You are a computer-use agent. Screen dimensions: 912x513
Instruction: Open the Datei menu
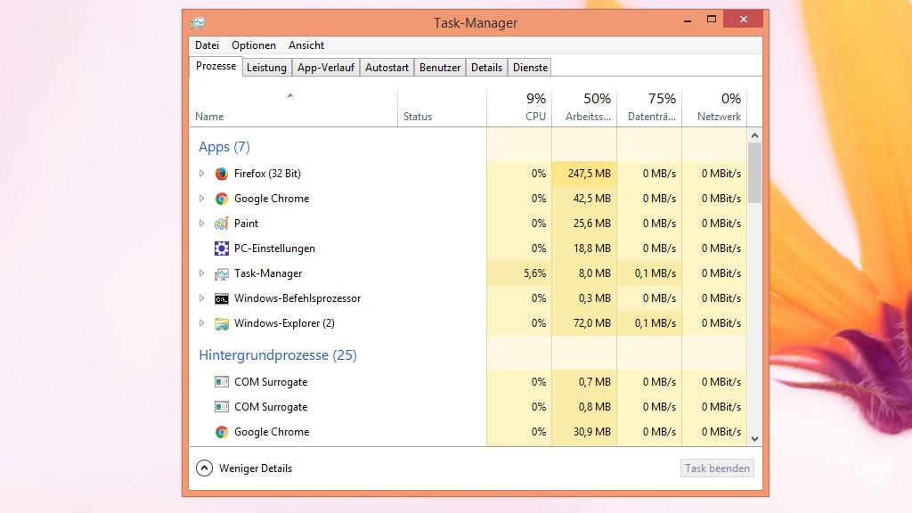click(x=207, y=45)
